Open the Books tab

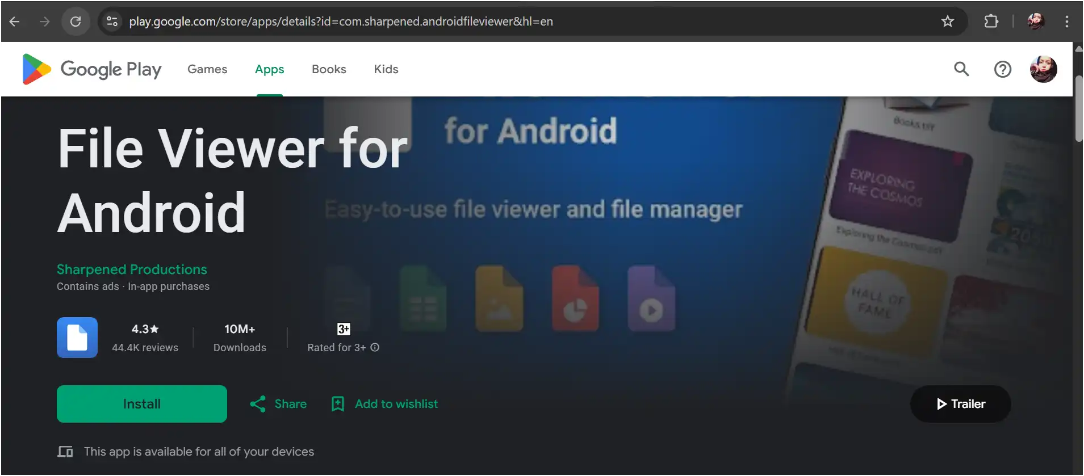(329, 69)
